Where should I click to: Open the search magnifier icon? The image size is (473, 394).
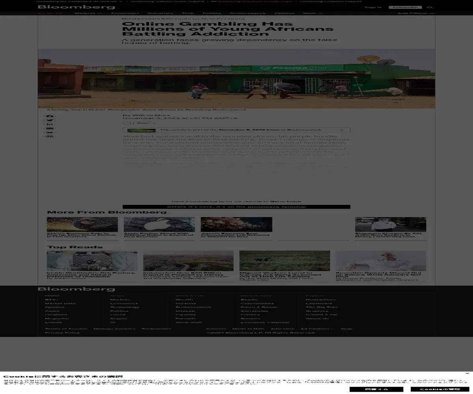pyautogui.click(x=430, y=7)
